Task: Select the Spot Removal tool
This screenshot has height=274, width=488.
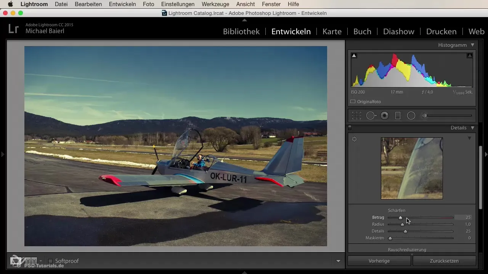Action: coord(371,116)
